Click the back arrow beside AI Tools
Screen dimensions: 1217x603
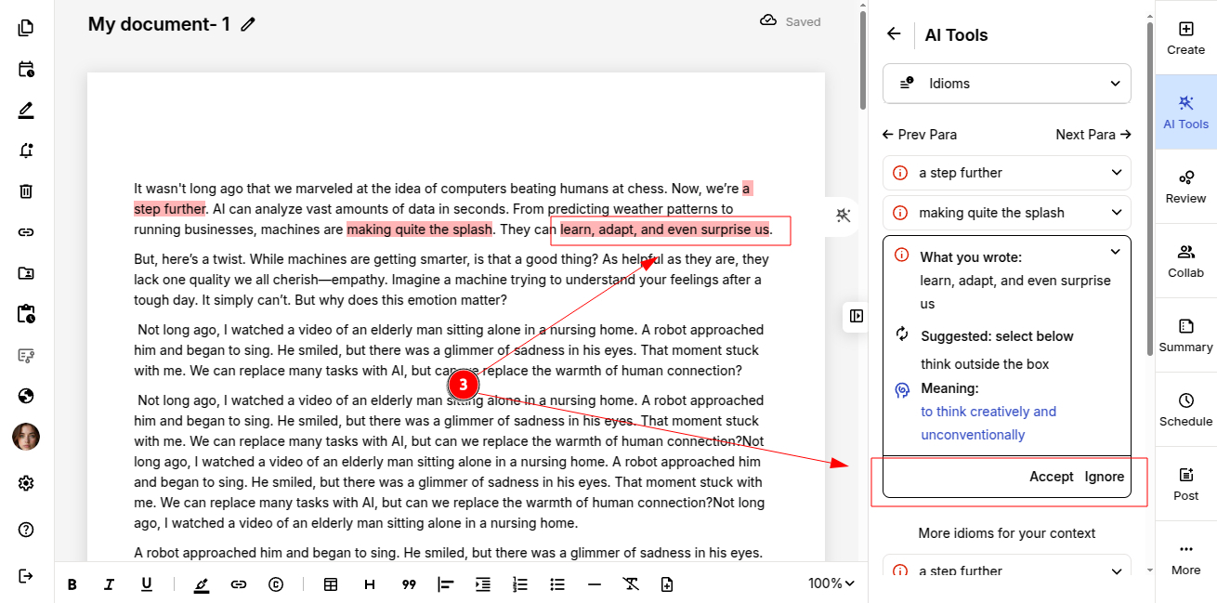pyautogui.click(x=894, y=34)
